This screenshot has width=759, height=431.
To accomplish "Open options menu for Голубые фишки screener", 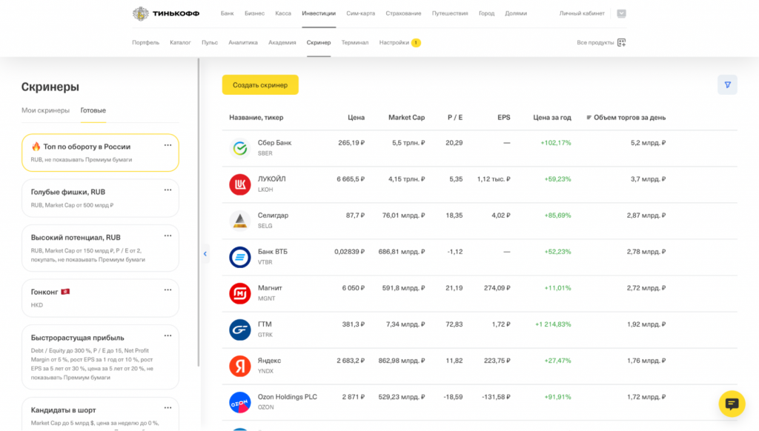I will pyautogui.click(x=168, y=190).
